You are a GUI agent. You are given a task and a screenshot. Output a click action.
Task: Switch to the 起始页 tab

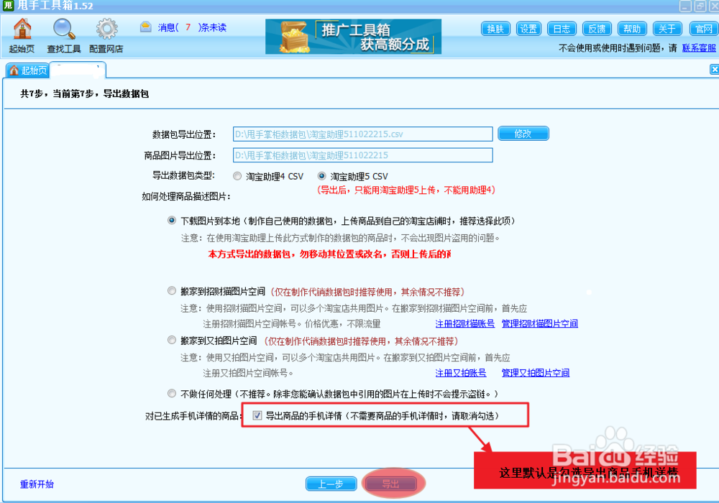click(x=32, y=70)
